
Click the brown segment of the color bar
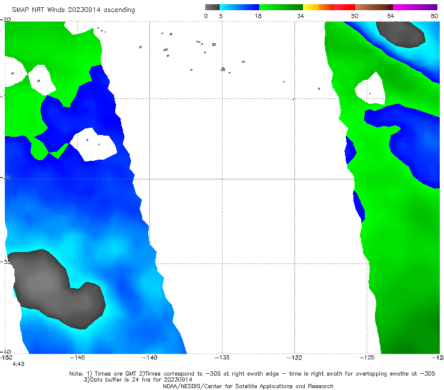[374, 7]
